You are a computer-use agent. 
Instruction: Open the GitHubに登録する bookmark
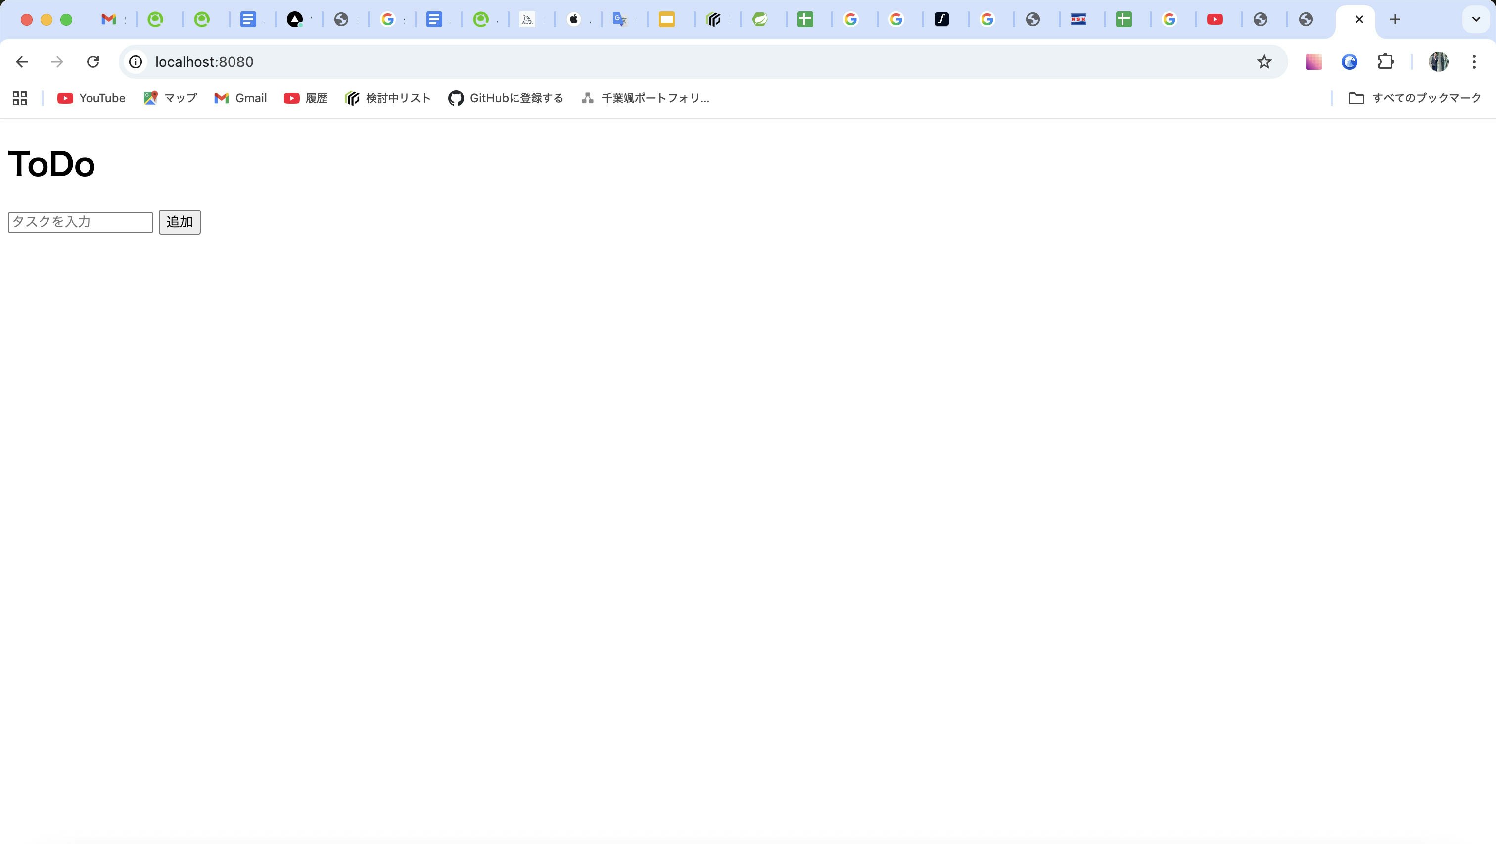[x=505, y=98]
